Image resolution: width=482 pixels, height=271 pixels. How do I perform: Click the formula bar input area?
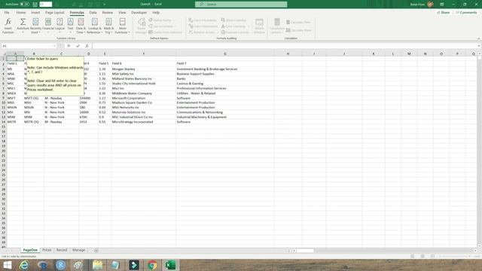[x=285, y=46]
